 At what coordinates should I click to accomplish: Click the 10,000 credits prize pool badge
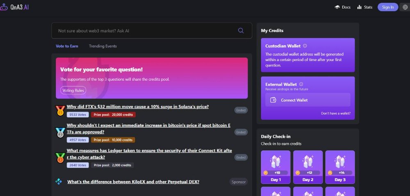113,140
